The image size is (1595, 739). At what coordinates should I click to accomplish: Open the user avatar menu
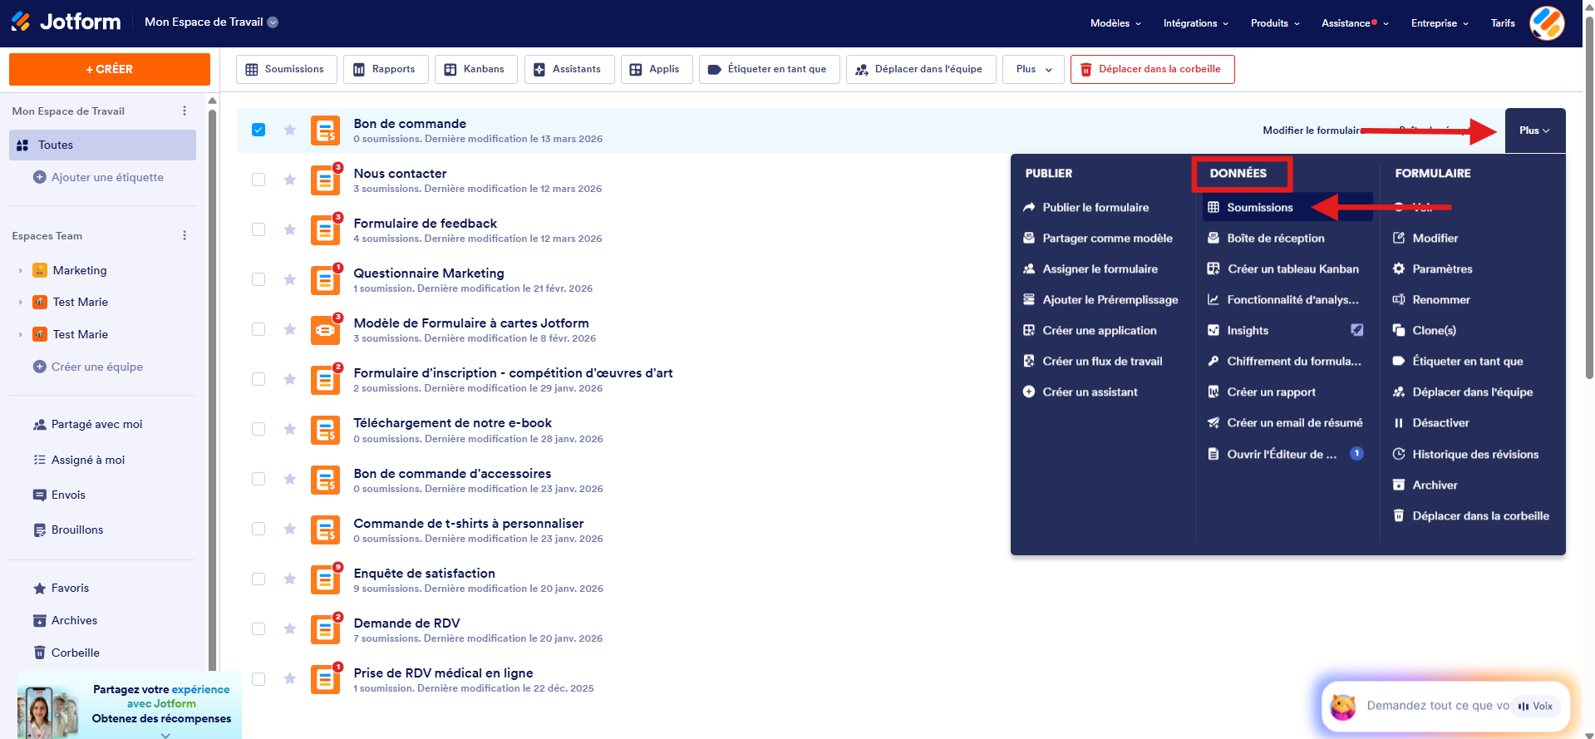tap(1547, 23)
